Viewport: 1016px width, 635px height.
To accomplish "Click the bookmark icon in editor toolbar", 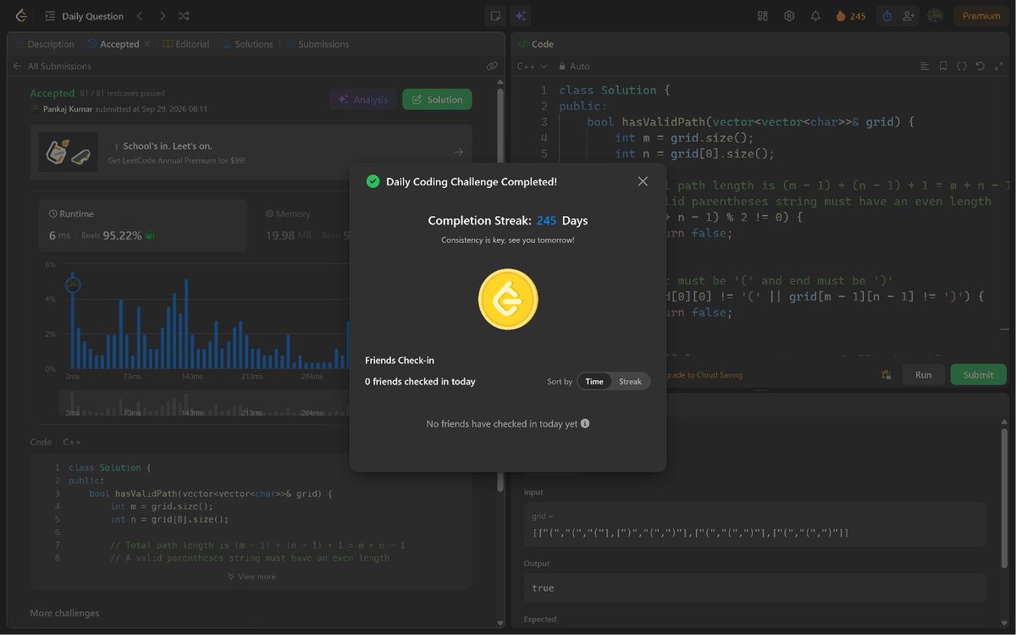I will (x=943, y=66).
